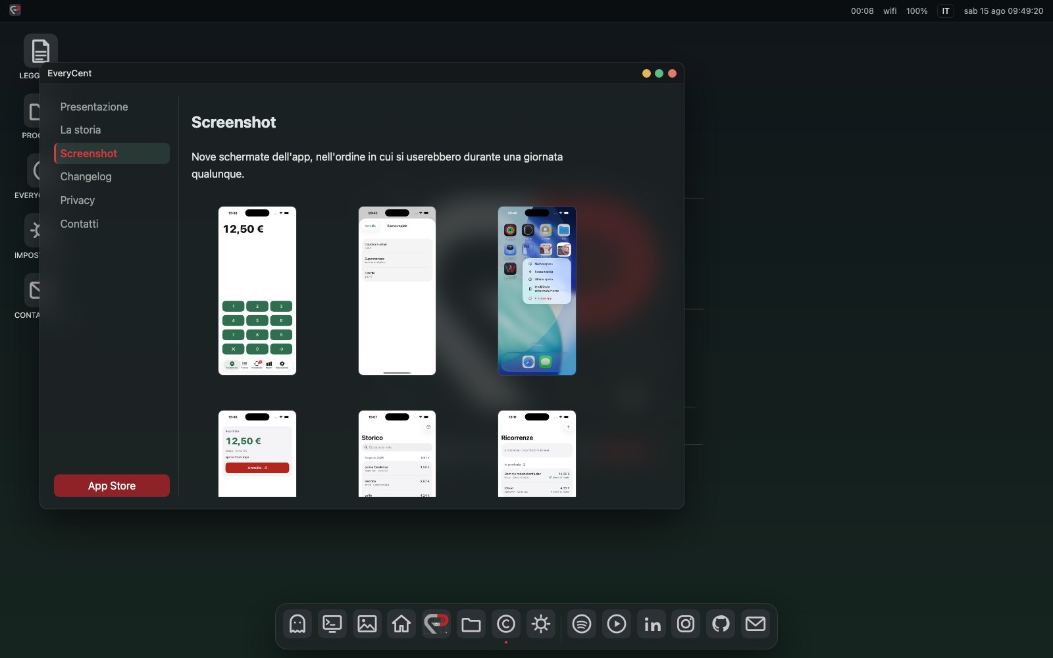Select the Screenshot sidebar item
1053x658 pixels.
112,153
